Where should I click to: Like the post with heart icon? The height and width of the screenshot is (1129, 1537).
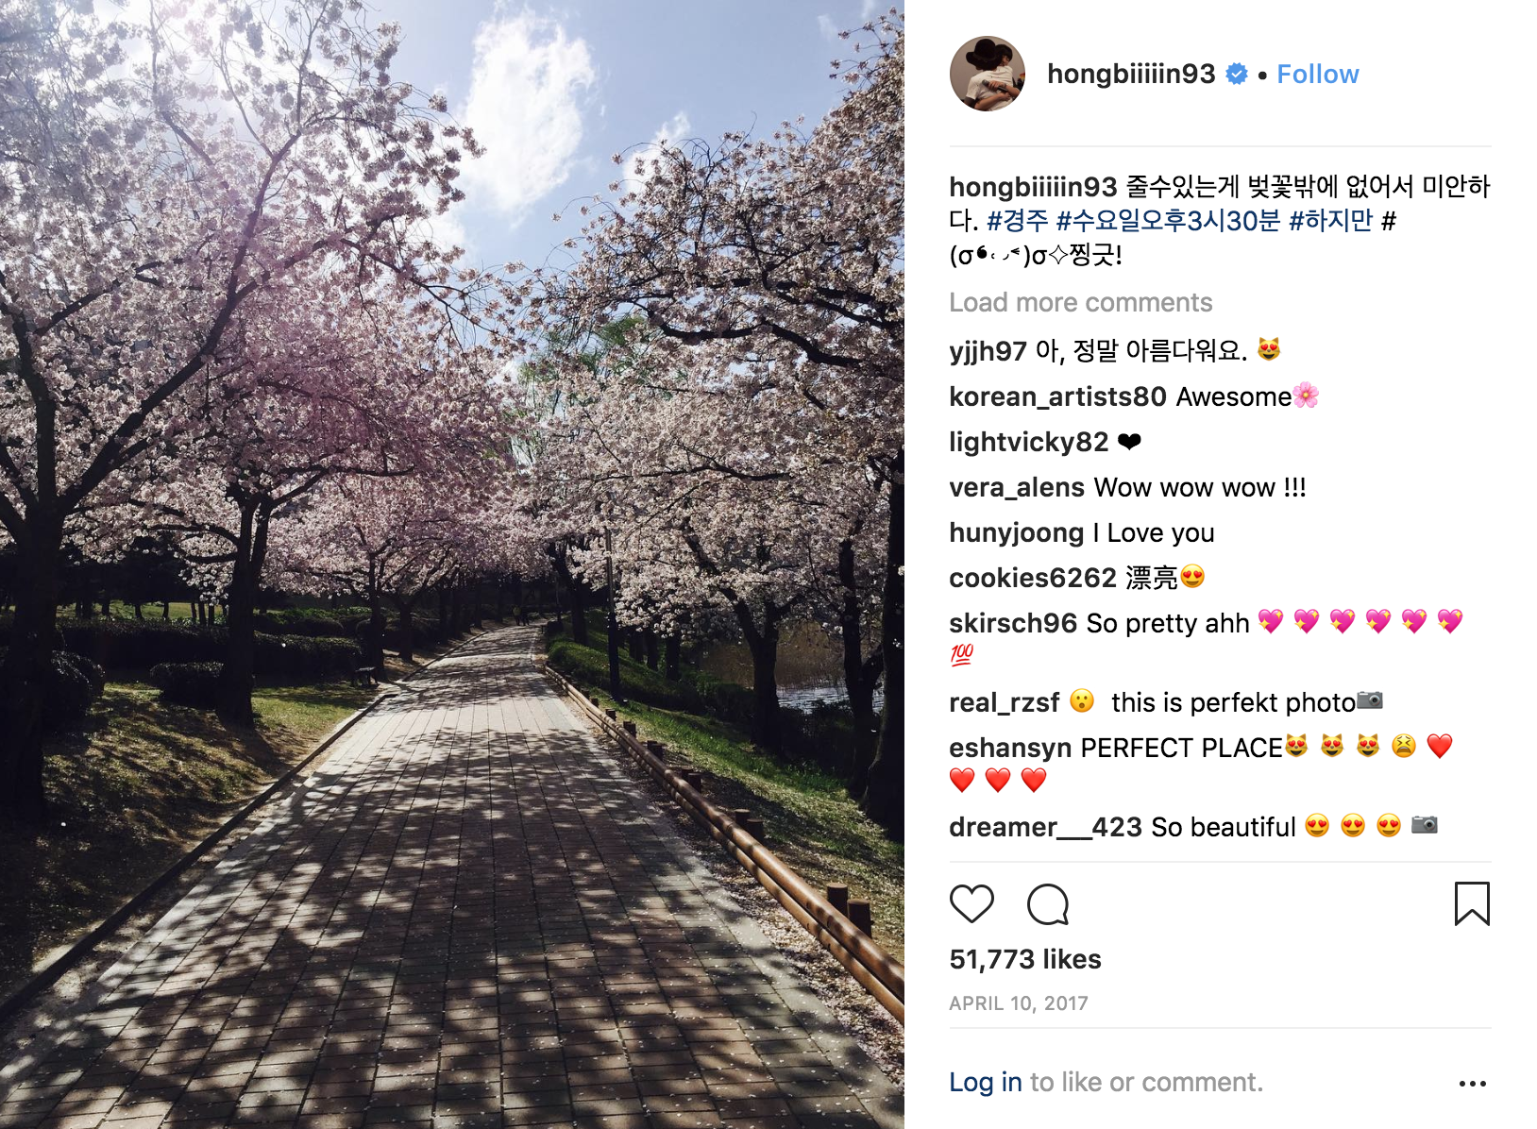[x=971, y=904]
